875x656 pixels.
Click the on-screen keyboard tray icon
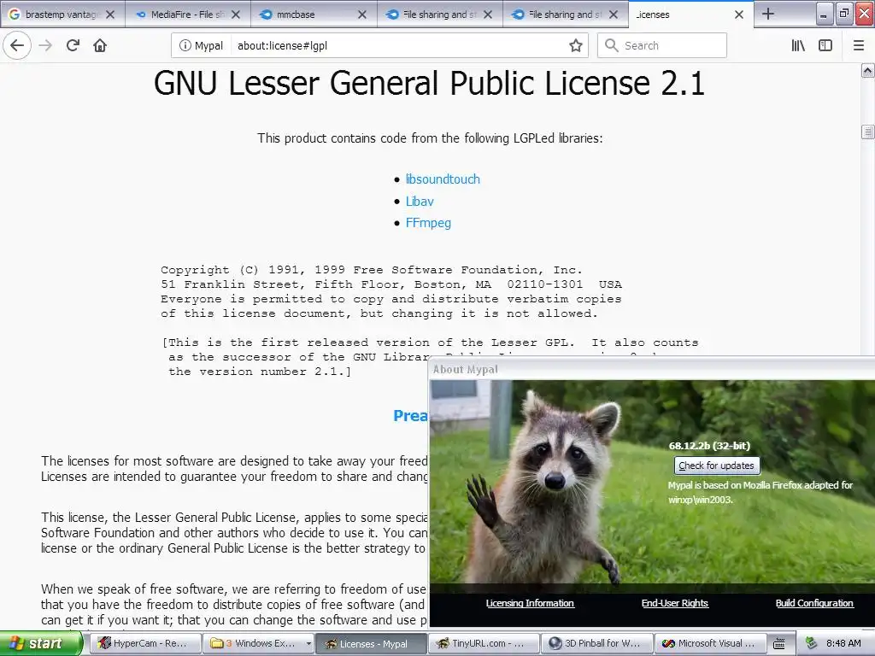click(x=779, y=644)
